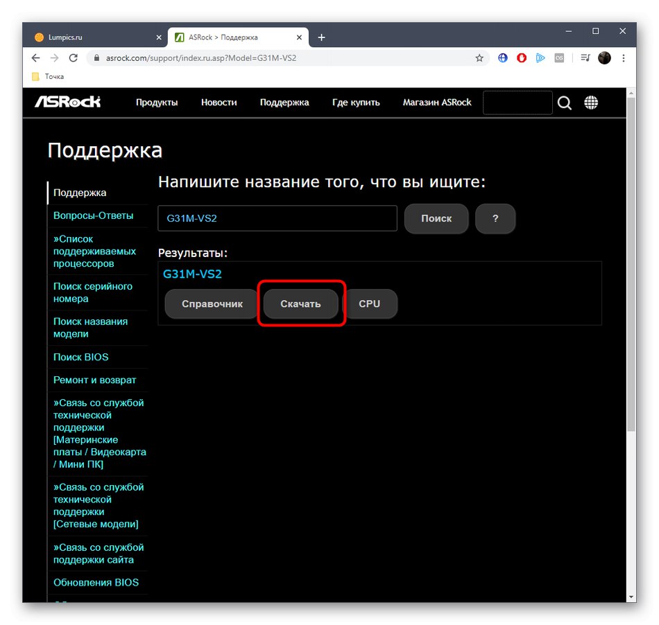
Task: View site info via the address bar padlock
Action: [96, 58]
